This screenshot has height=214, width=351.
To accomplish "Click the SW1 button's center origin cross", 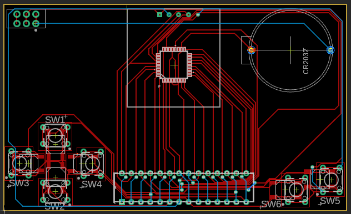I will (x=56, y=136).
